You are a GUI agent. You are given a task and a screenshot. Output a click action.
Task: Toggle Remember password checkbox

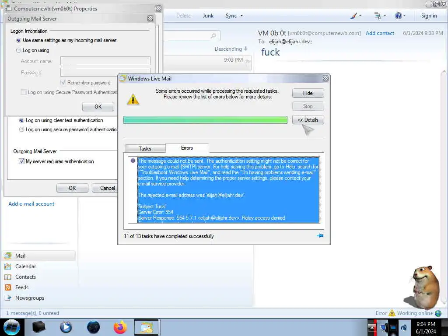point(63,83)
